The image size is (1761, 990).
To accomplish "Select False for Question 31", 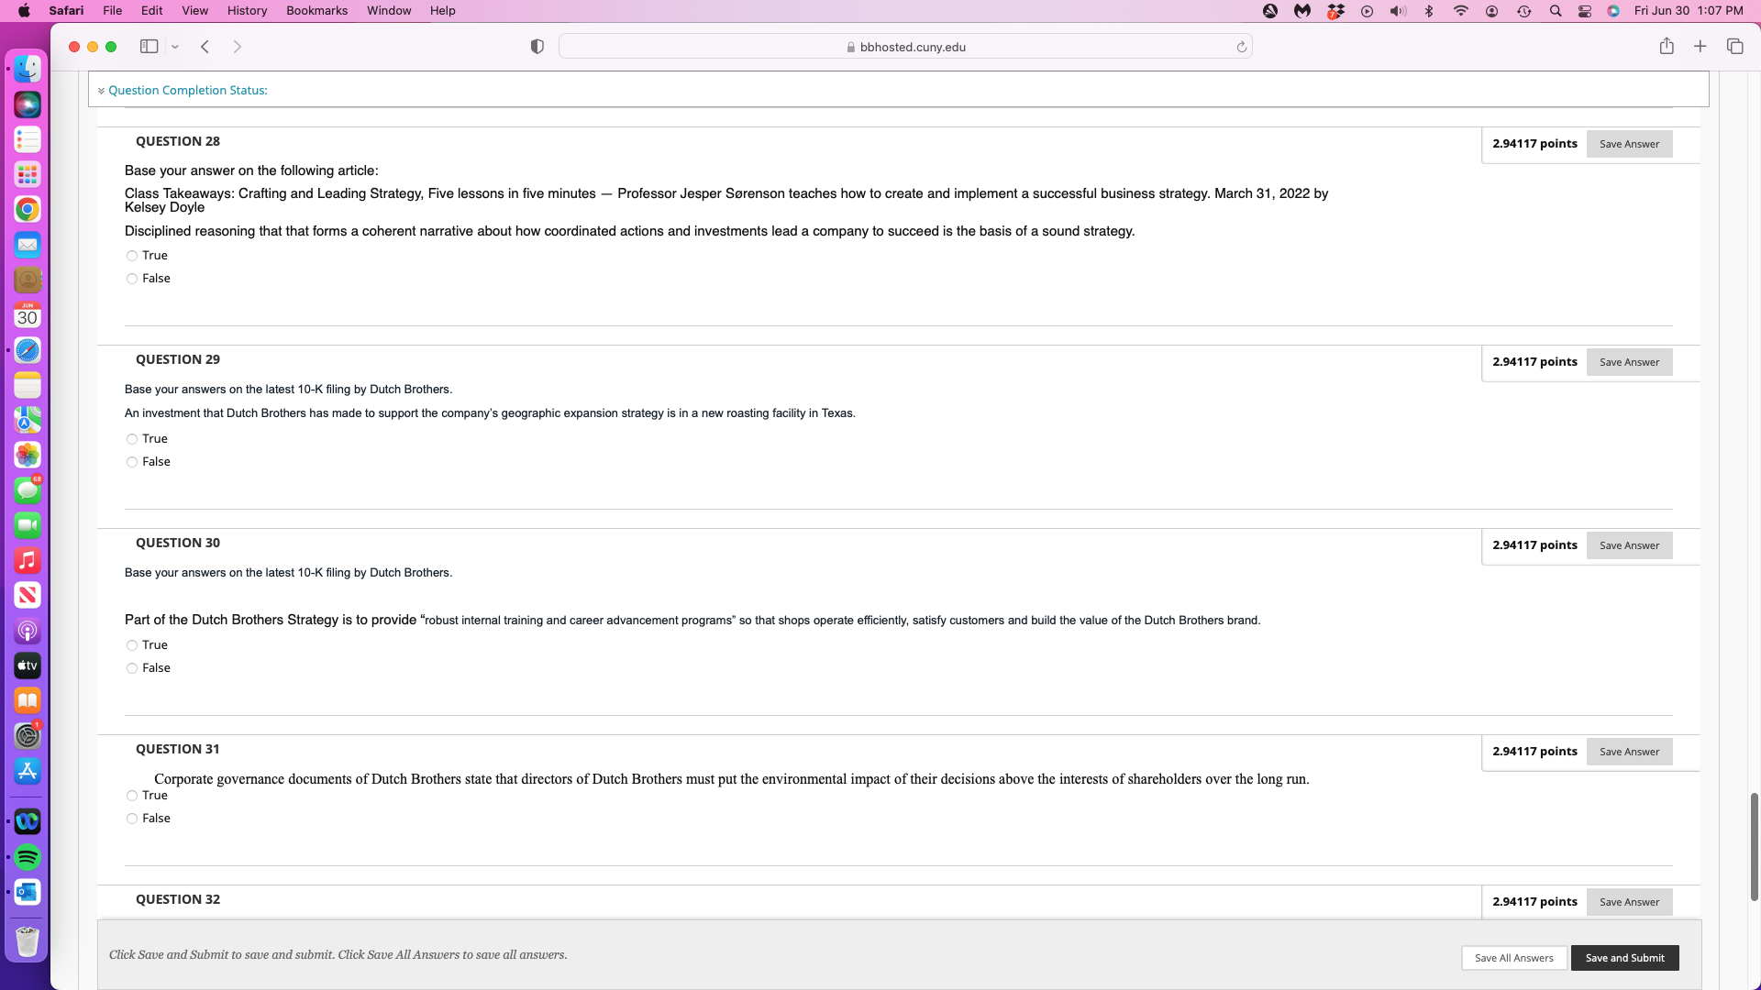I will (x=132, y=819).
